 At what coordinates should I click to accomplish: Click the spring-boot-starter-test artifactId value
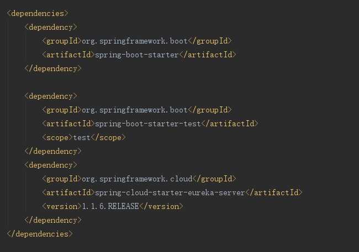[x=148, y=124]
